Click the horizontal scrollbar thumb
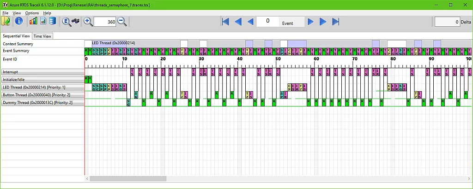 127,178
